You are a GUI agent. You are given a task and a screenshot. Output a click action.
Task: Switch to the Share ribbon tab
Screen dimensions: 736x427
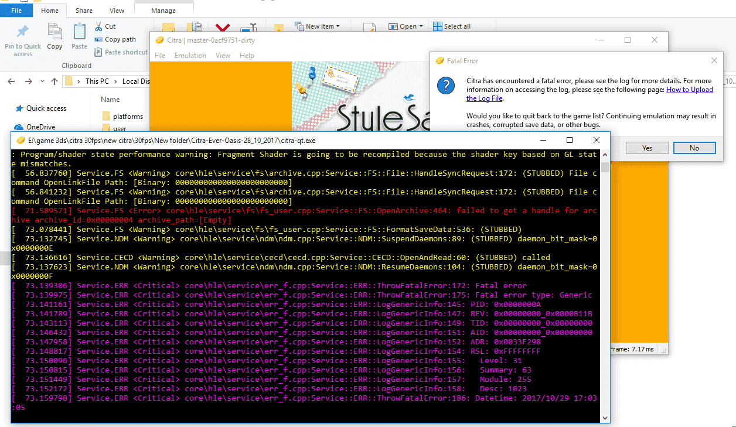pyautogui.click(x=84, y=10)
